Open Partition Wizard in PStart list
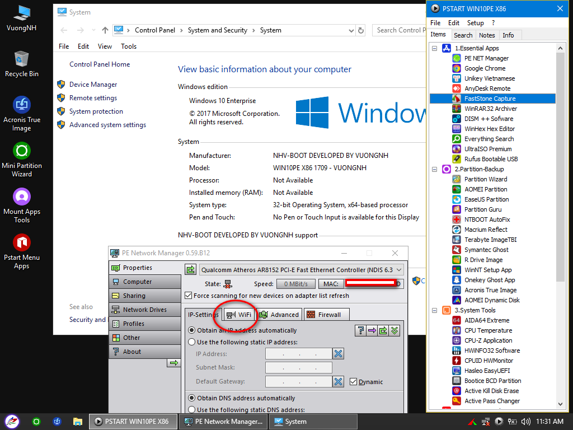Image resolution: width=573 pixels, height=430 pixels. coord(485,179)
